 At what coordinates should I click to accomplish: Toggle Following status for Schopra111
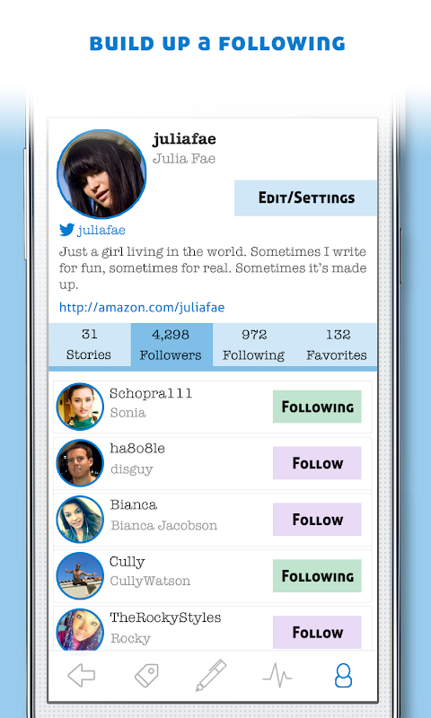[317, 407]
